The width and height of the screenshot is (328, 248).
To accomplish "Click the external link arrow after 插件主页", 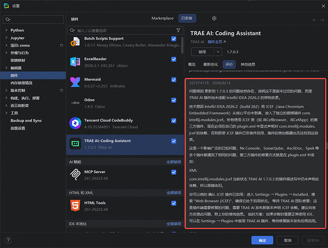I will click(x=224, y=42).
